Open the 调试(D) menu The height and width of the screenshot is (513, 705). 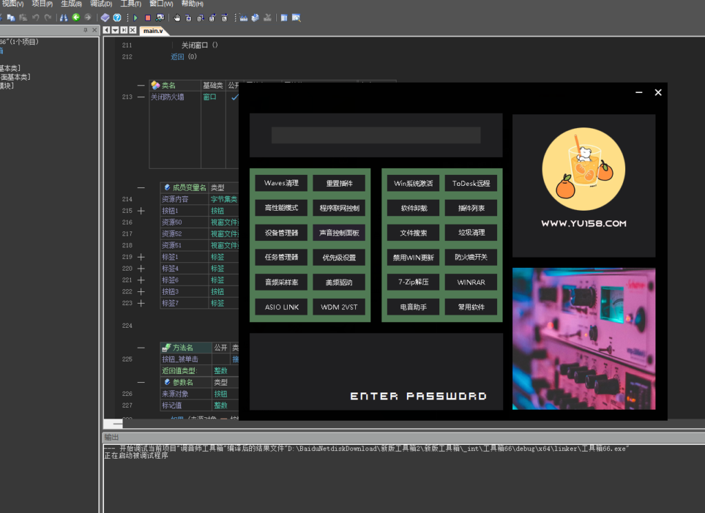pyautogui.click(x=101, y=4)
